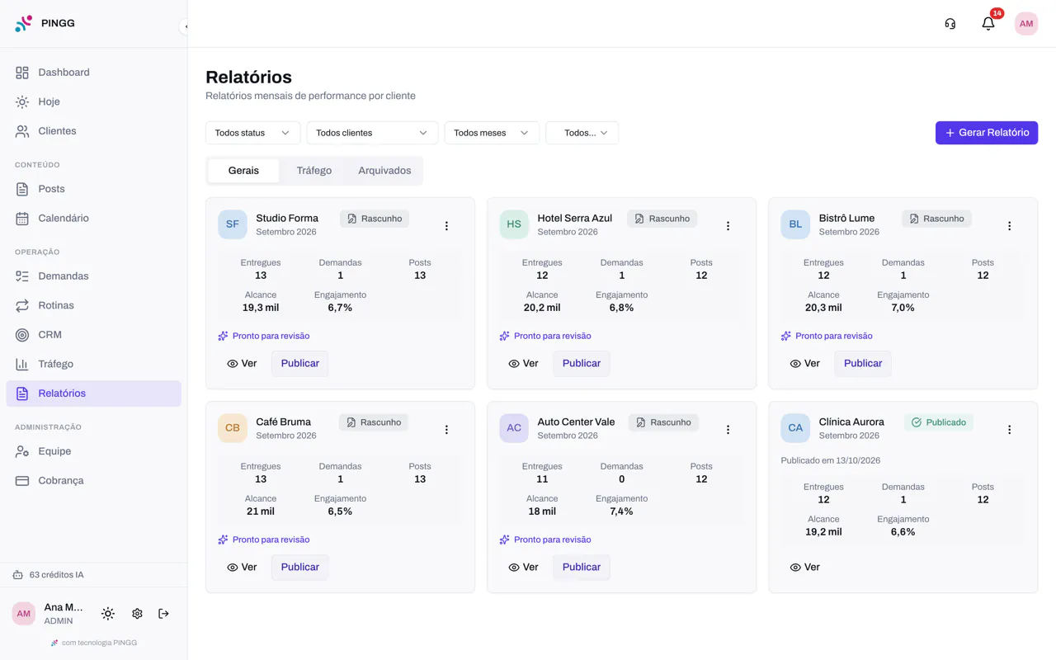Select the Gerais tab
This screenshot has height=660, width=1056.
pos(243,171)
